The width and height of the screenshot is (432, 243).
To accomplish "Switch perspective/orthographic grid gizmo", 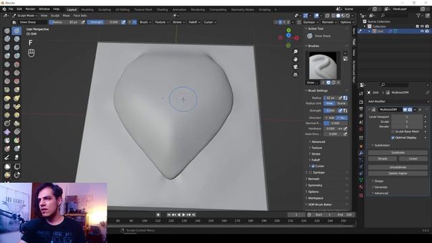I will pyautogui.click(x=296, y=75).
